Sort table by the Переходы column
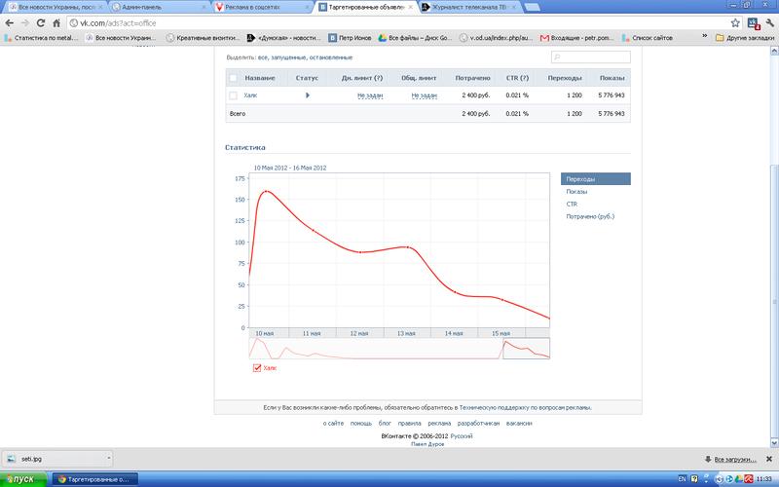 coord(565,78)
